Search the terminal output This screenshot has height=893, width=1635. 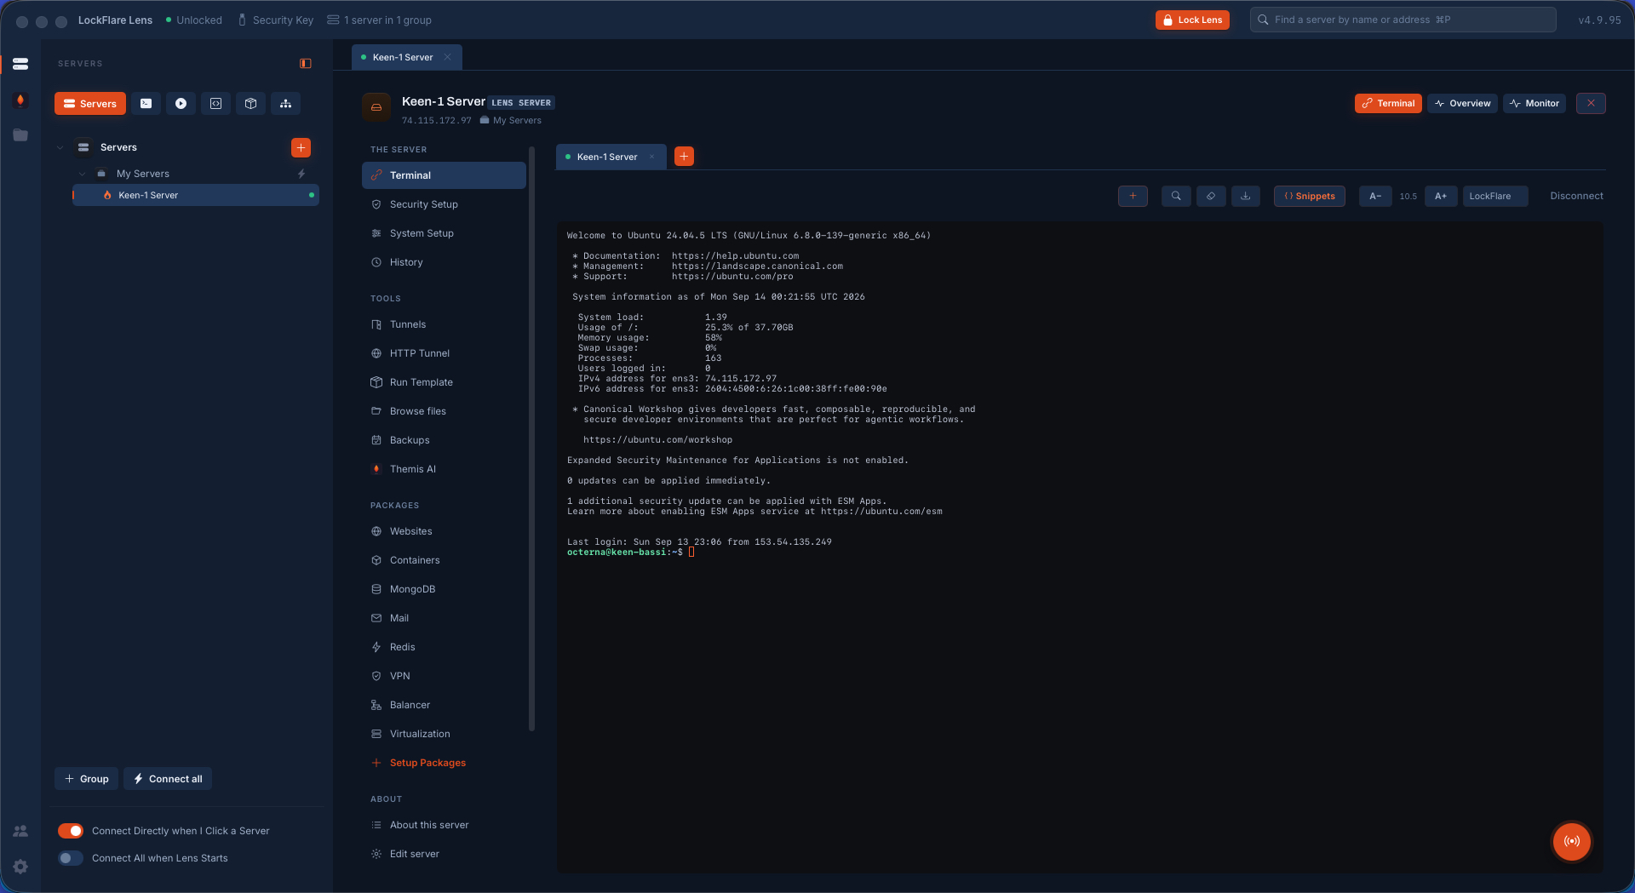[1176, 197]
